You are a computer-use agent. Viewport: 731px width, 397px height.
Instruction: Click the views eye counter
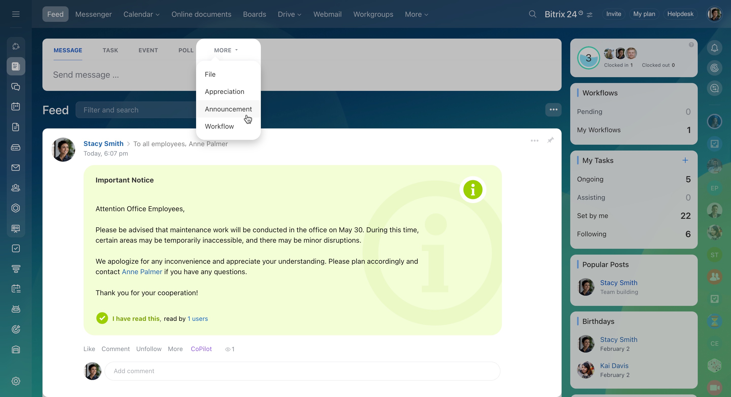tap(230, 349)
